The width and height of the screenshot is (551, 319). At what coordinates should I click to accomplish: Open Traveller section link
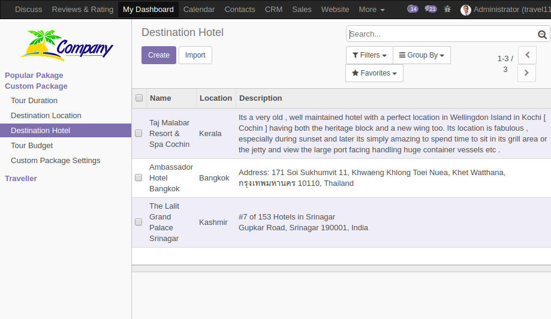pyautogui.click(x=21, y=179)
